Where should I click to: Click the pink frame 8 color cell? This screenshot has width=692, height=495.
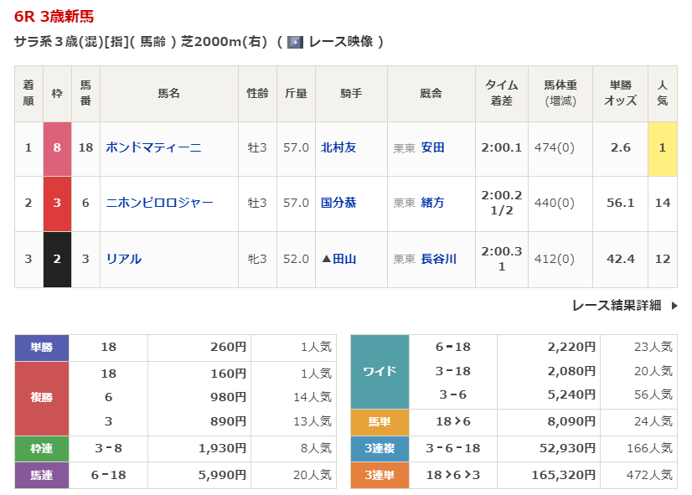coord(57,147)
